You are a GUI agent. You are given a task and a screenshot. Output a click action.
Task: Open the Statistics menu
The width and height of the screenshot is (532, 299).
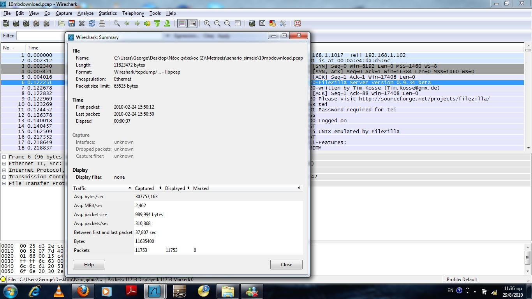click(x=107, y=13)
